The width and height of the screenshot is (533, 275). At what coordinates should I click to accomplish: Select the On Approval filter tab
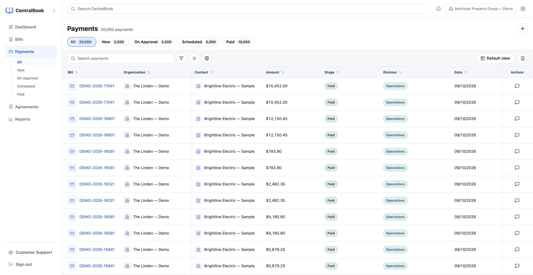tap(154, 42)
